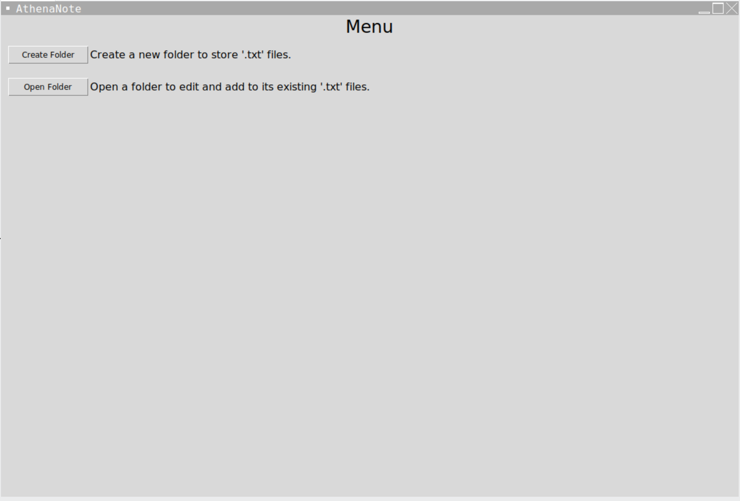Click the Create Folder button
This screenshot has width=740, height=501.
48,55
